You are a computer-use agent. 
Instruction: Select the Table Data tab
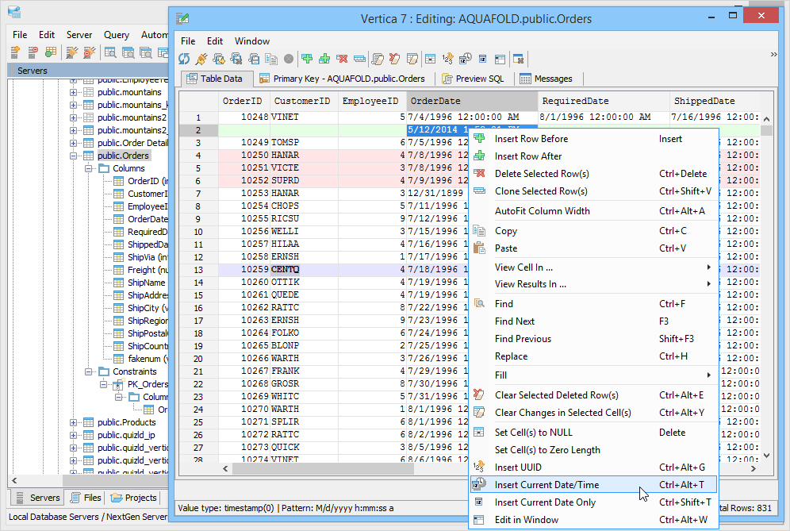pos(215,79)
